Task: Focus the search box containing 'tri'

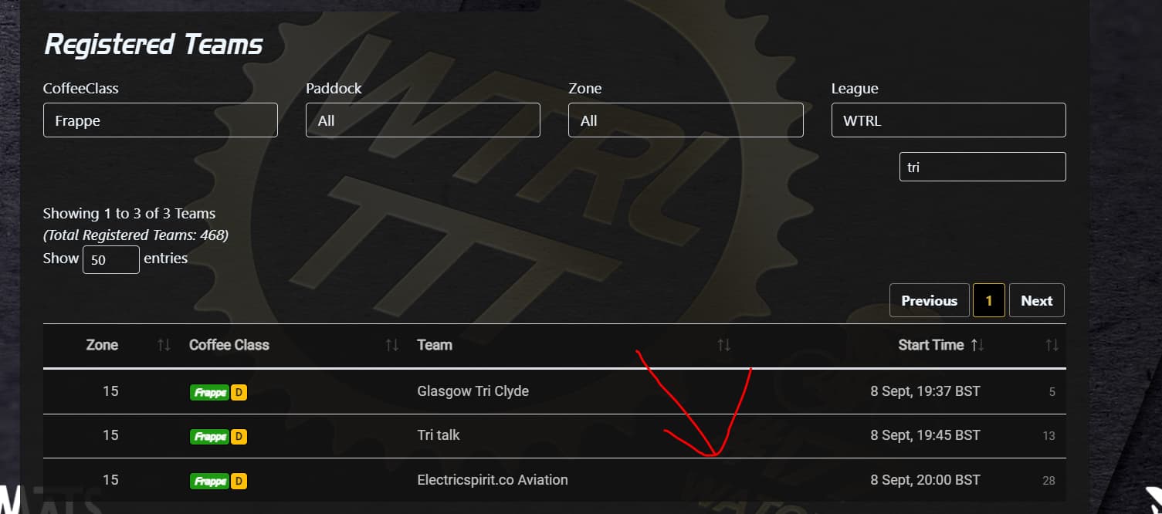Action: [x=982, y=167]
